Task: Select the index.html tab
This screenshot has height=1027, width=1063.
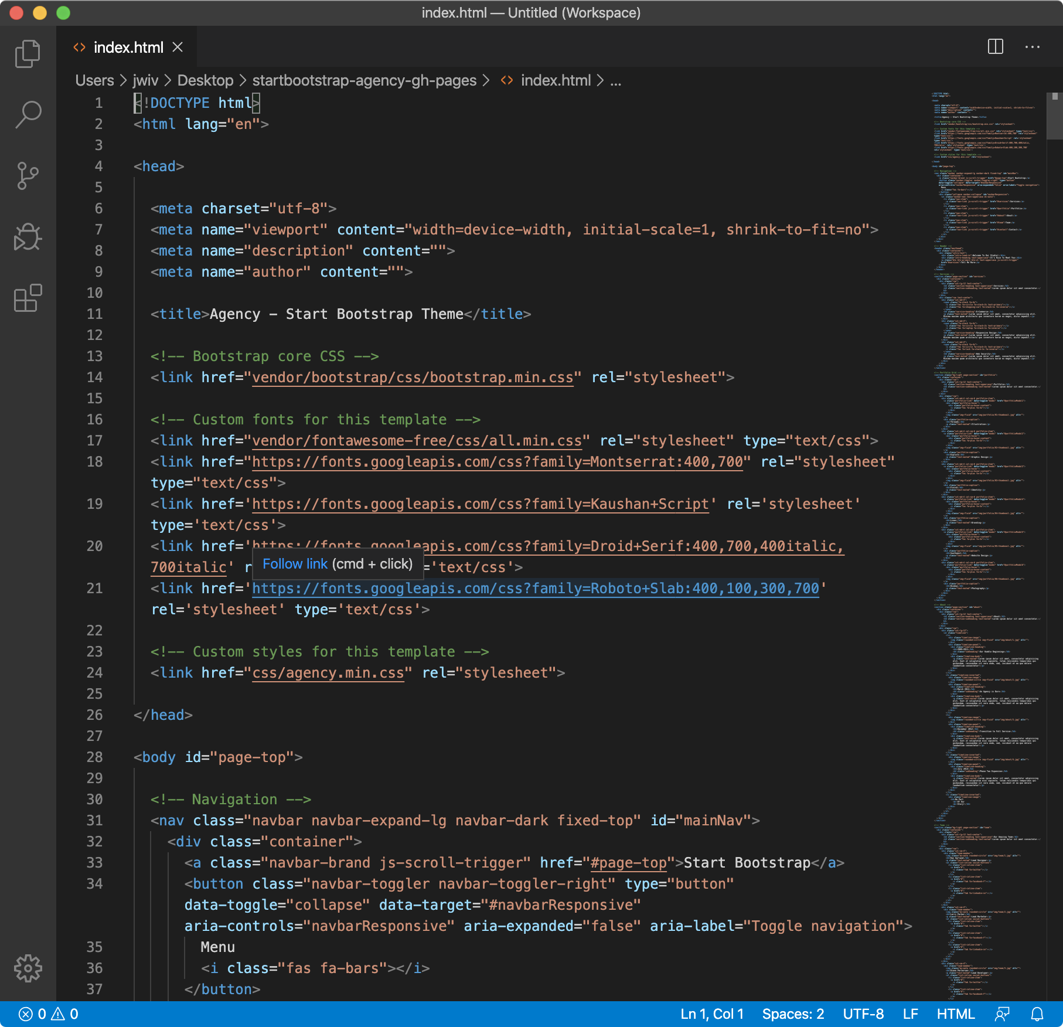Action: (128, 47)
